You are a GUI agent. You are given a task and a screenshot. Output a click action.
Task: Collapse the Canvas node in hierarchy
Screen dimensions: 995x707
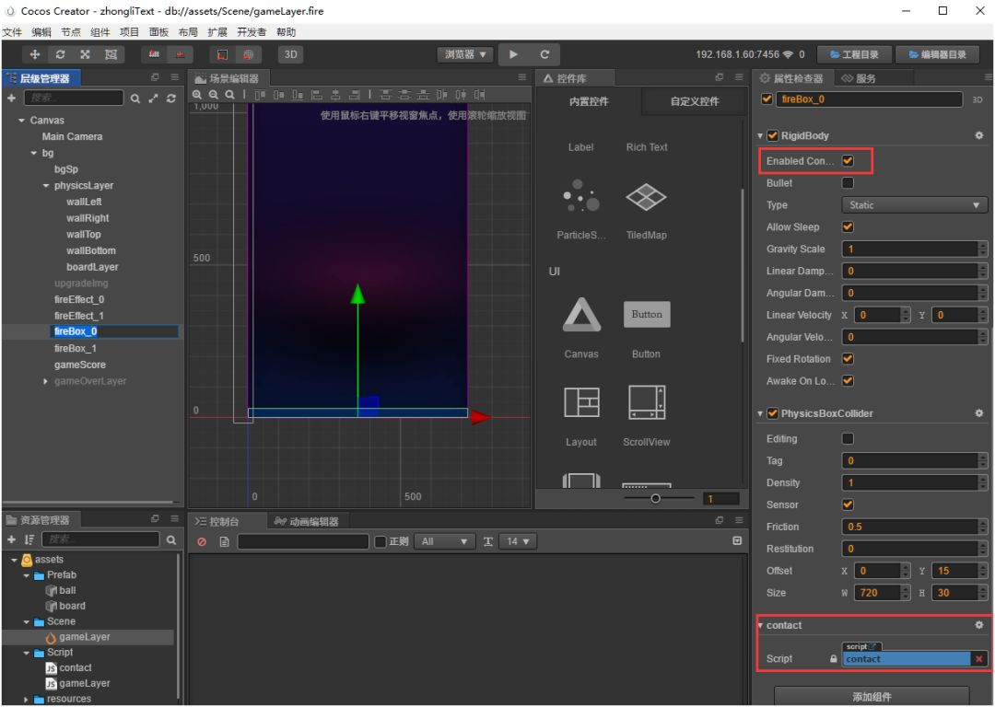click(x=21, y=121)
